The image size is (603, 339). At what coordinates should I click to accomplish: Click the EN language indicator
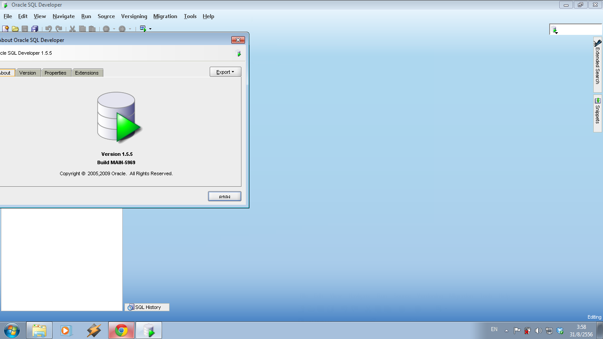coord(494,329)
